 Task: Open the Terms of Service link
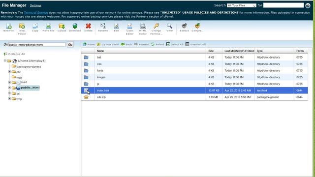point(36,12)
